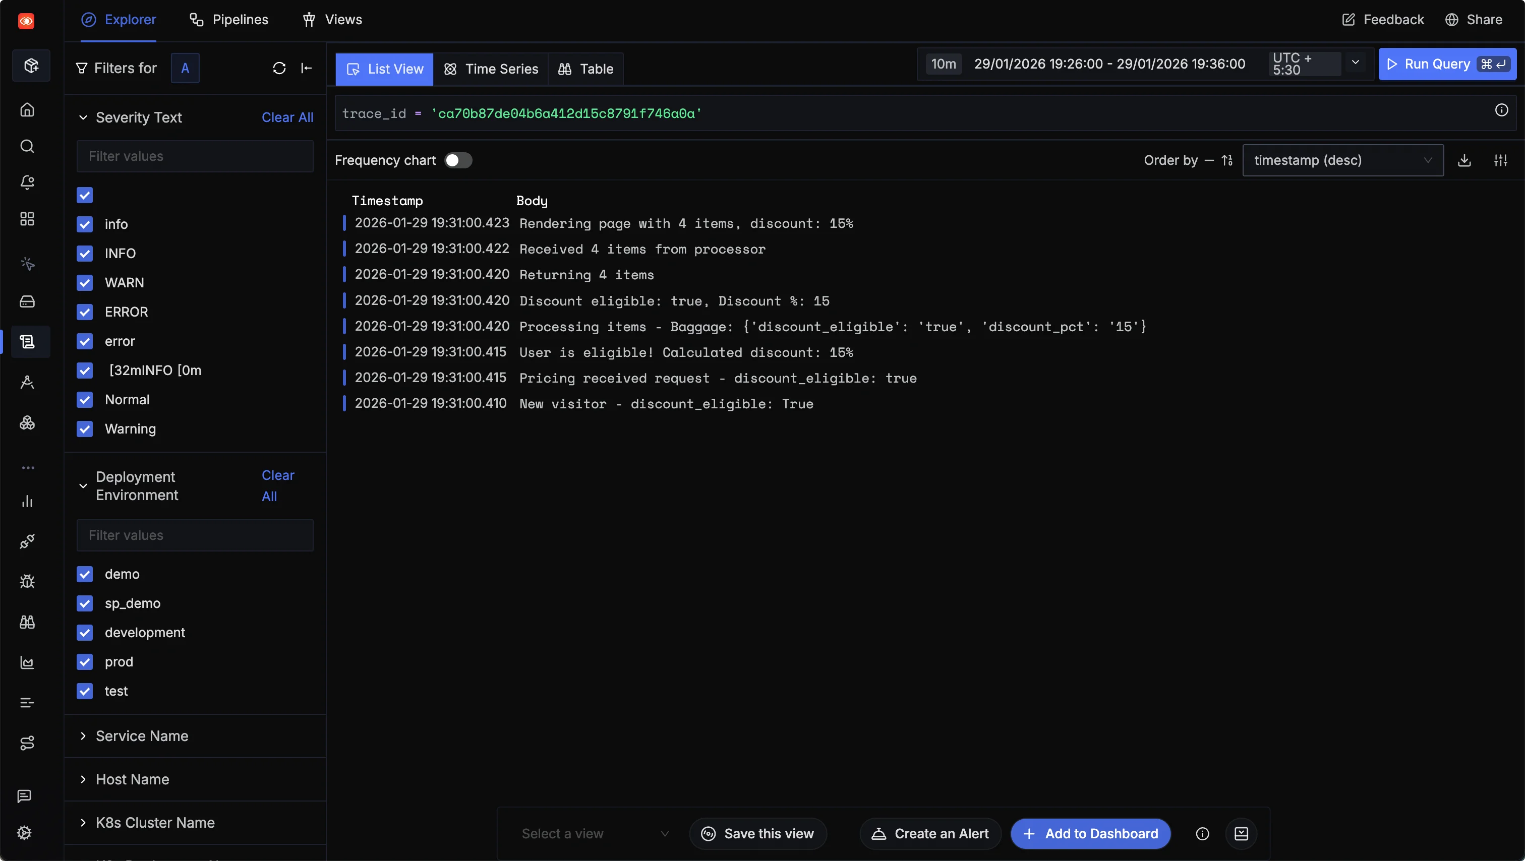Viewport: 1525px width, 861px height.
Task: Click the query info icon
Action: point(1501,110)
